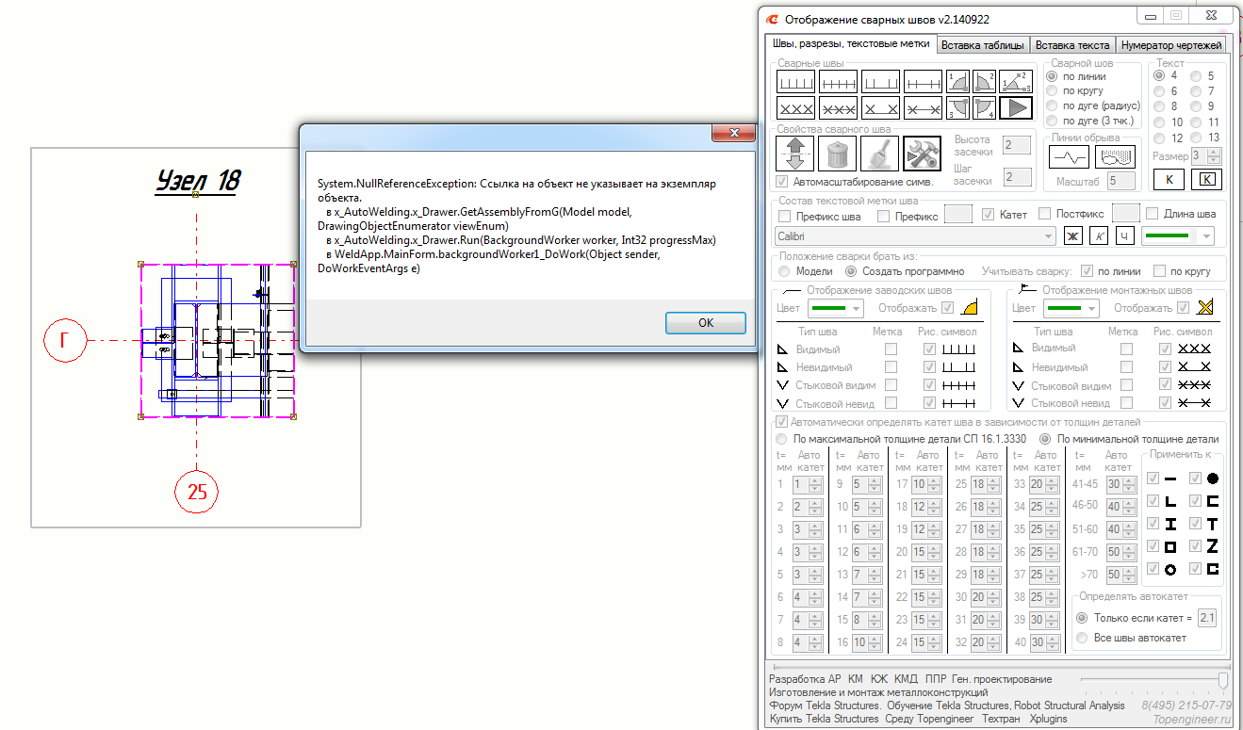Screen dimensions: 1243x730
Task: Enable the Префикс шва checkbox
Action: 784,216
